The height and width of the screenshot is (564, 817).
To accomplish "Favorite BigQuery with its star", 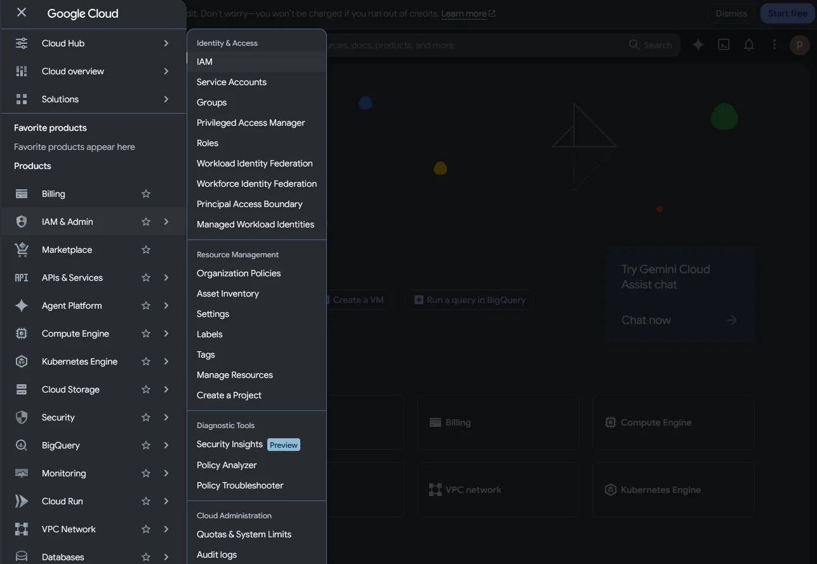I will [146, 445].
